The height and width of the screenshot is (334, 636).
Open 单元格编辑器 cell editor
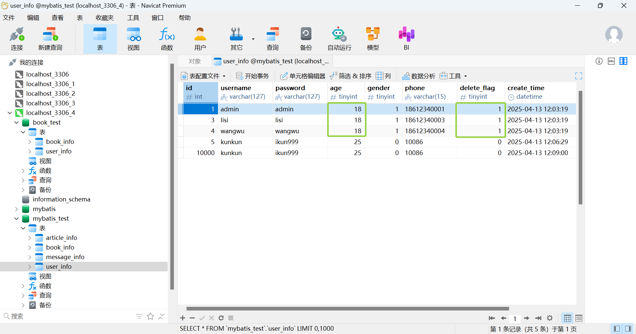click(303, 76)
